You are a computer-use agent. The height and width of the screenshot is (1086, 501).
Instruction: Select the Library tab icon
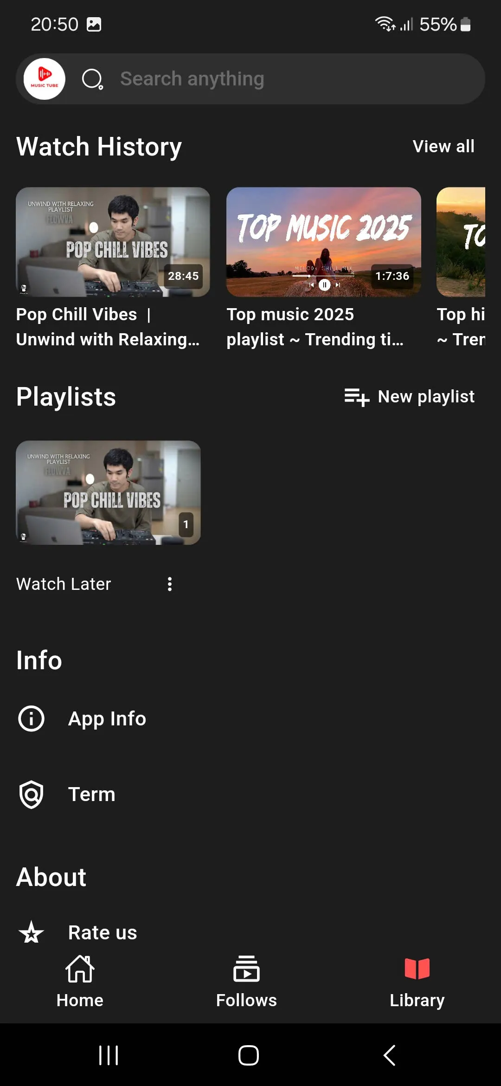(x=417, y=969)
